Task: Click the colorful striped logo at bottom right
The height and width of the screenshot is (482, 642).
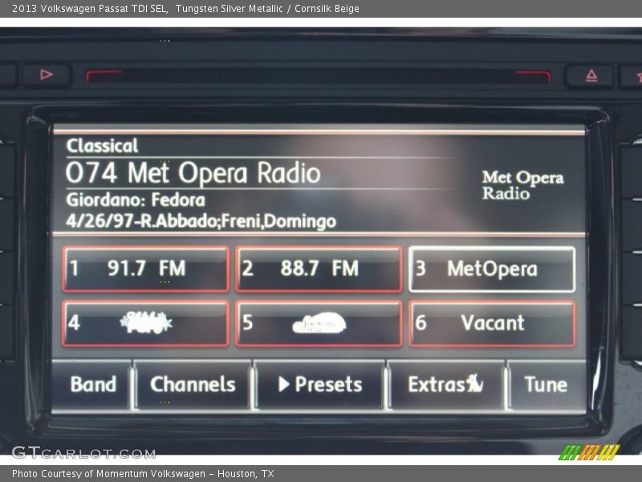Action: click(588, 452)
